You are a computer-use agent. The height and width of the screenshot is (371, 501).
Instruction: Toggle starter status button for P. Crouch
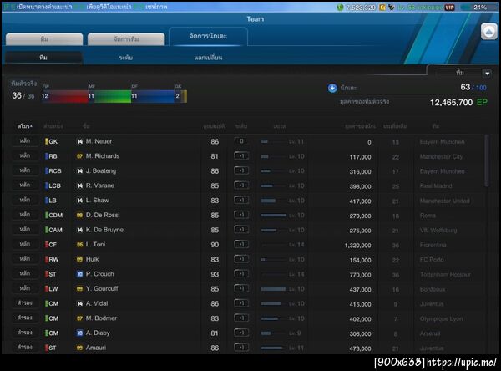click(x=24, y=273)
